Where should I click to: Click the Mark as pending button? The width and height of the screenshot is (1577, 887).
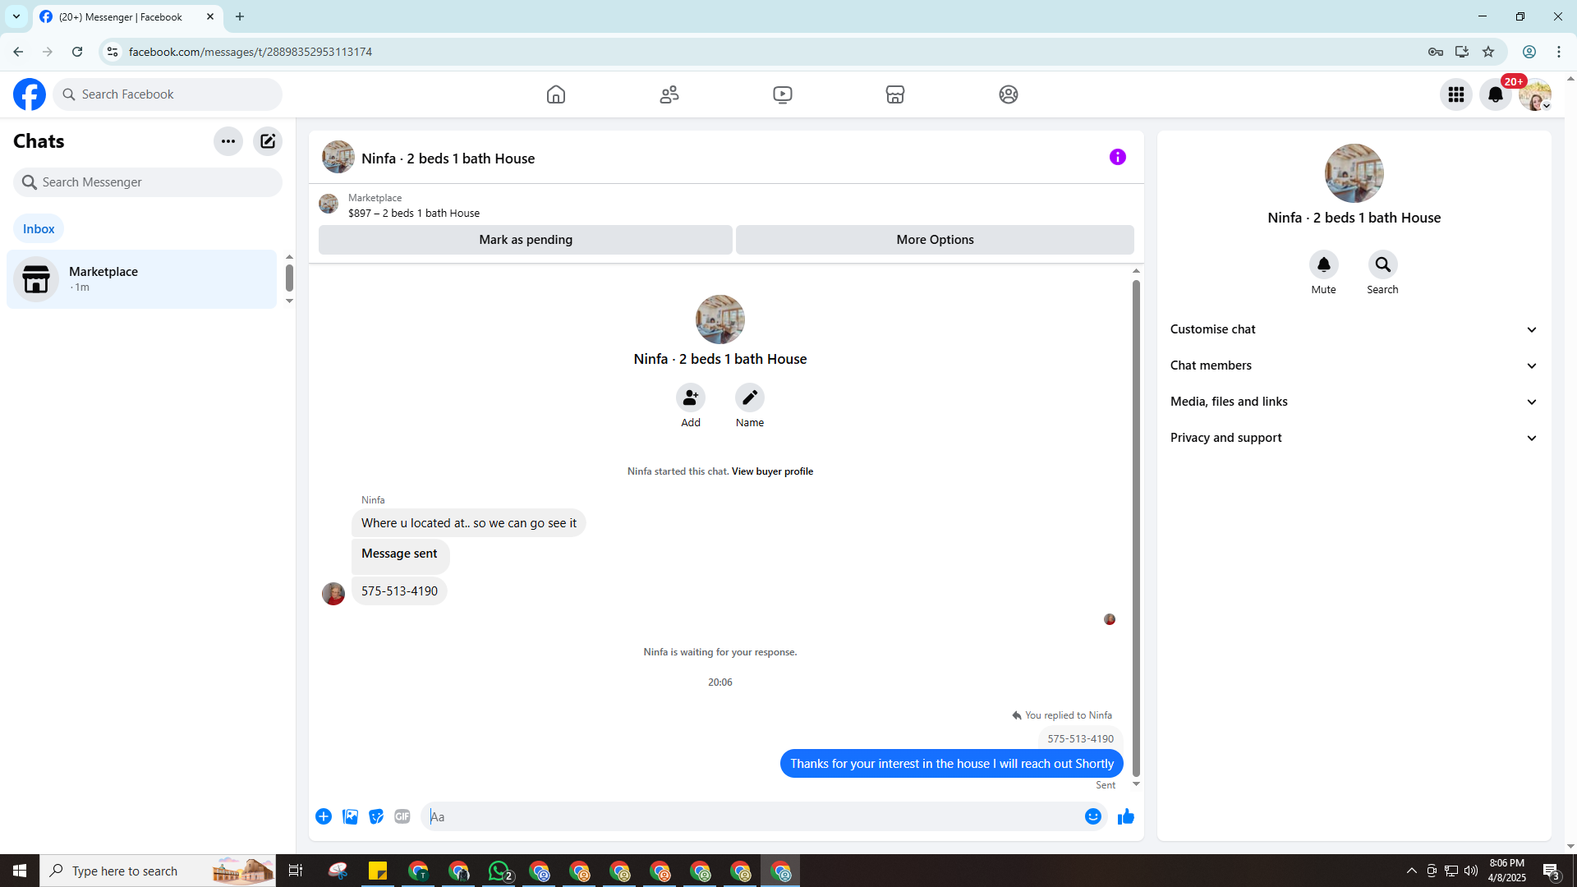[x=526, y=240]
